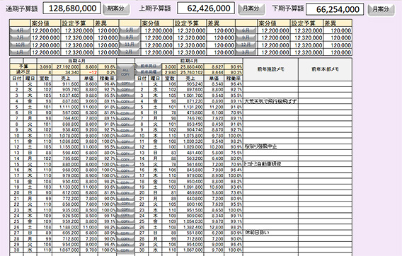Click the 月案分 button beside 上期予算額
The image size is (402, 256).
click(251, 9)
